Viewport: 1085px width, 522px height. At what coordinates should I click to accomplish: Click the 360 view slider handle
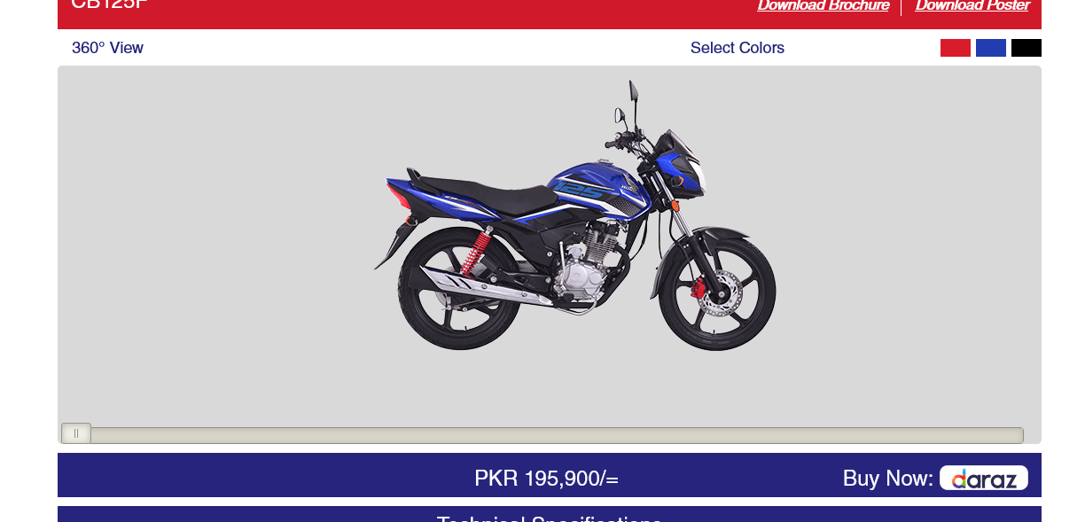click(76, 433)
